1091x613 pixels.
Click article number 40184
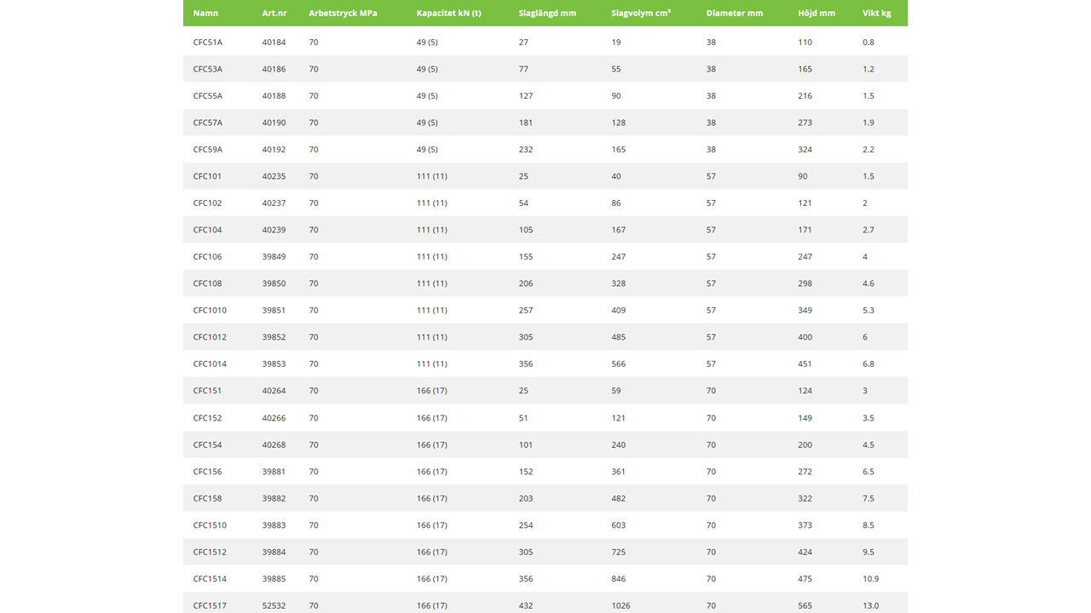274,42
